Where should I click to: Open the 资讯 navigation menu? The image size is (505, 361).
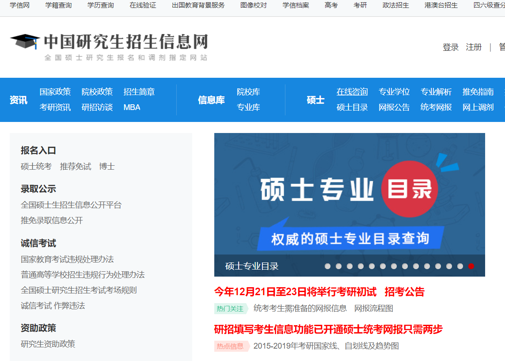pos(18,99)
